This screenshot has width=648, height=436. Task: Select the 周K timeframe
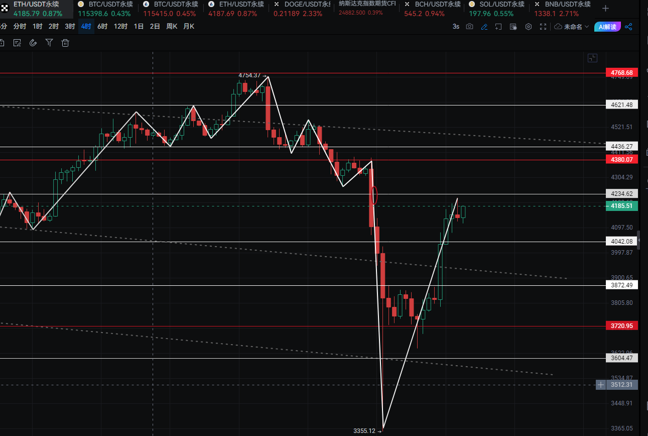tap(172, 27)
